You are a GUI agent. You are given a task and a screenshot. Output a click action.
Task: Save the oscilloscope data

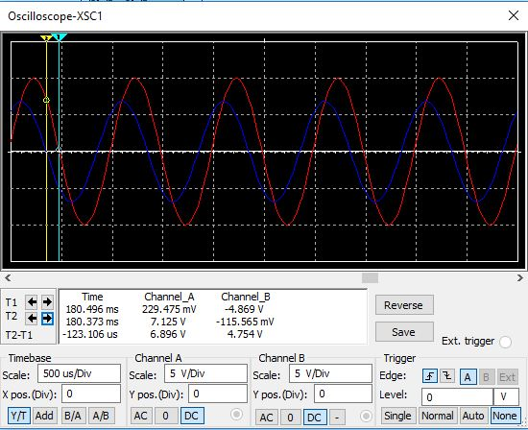coord(404,332)
